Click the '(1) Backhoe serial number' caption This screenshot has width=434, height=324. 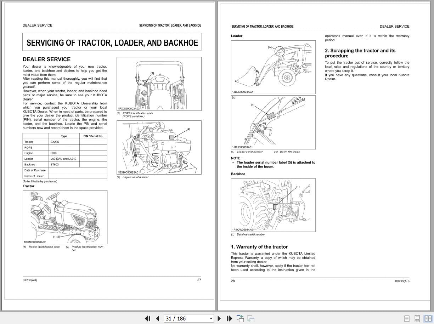point(248,234)
